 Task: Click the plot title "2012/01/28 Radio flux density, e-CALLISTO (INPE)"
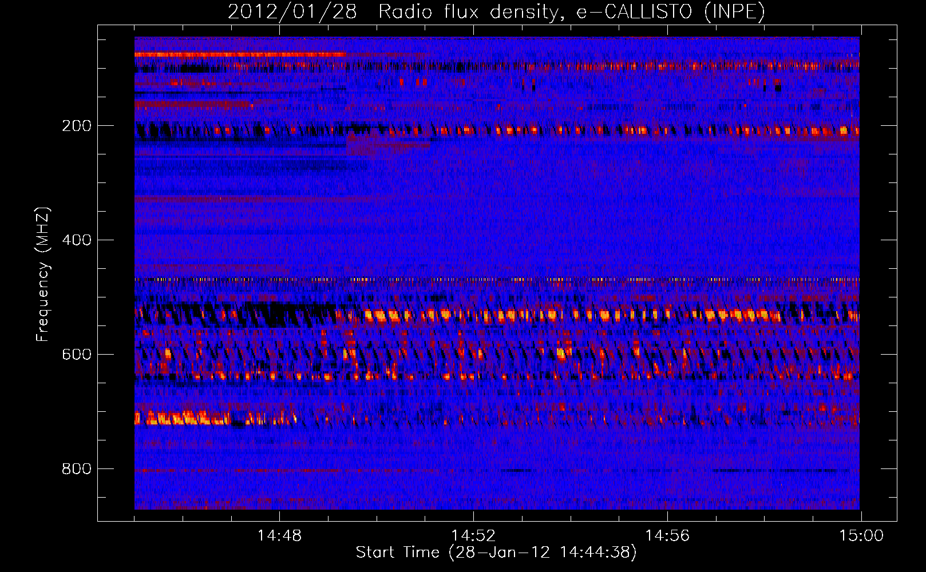point(496,12)
